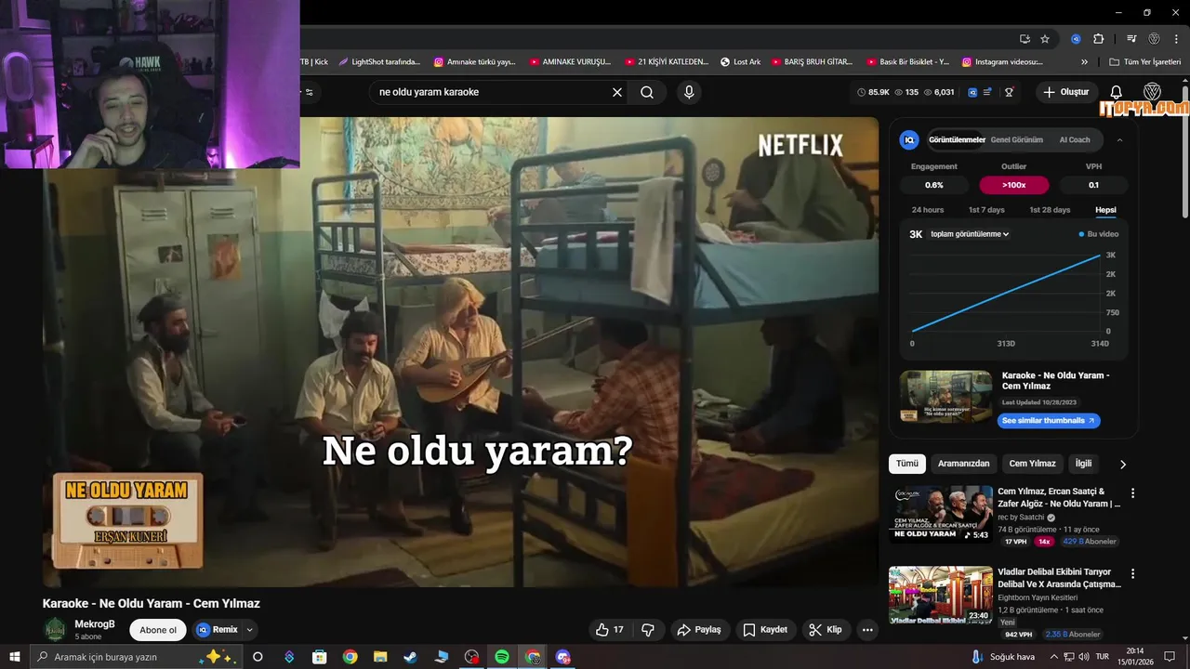Open the Basık Bir Bisiklet bookmark

[x=907, y=62]
